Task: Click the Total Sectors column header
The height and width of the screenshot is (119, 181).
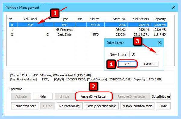Action: [140, 19]
